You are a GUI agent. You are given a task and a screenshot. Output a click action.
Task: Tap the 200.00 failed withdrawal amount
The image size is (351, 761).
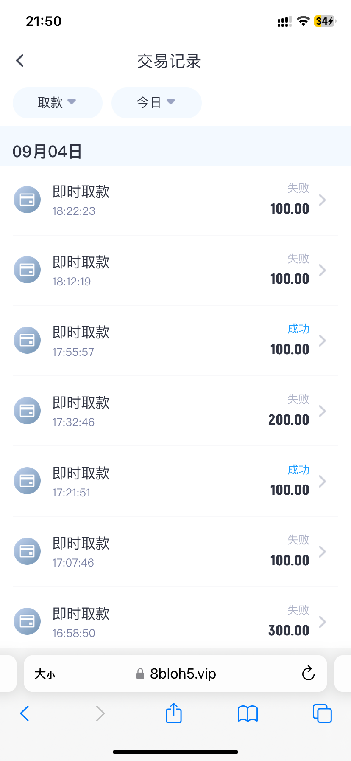pyautogui.click(x=289, y=420)
